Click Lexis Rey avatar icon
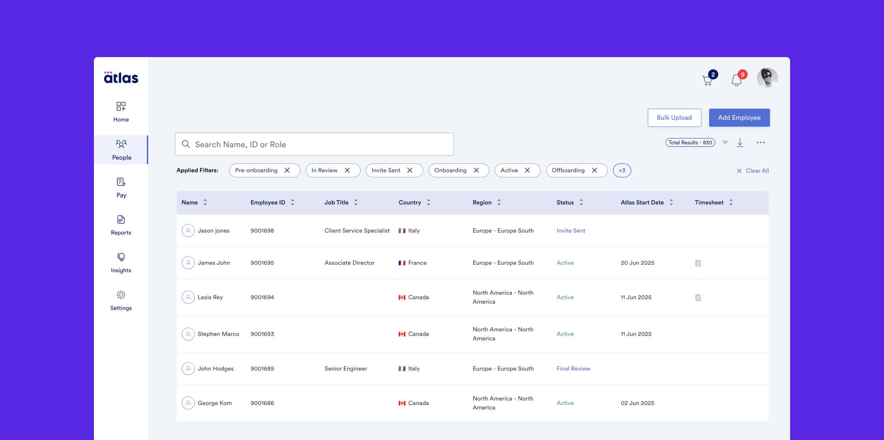This screenshot has height=440, width=884. pyautogui.click(x=188, y=297)
